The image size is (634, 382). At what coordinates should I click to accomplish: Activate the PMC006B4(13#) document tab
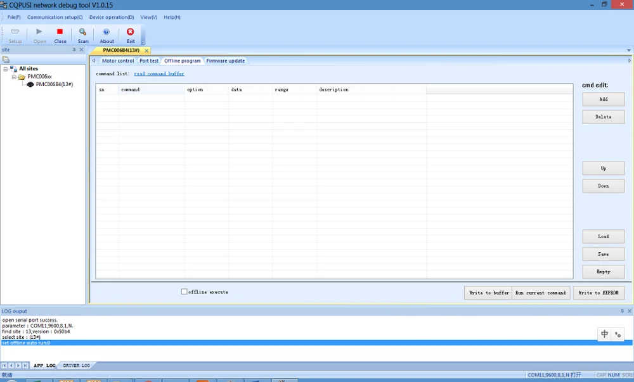[x=121, y=50]
